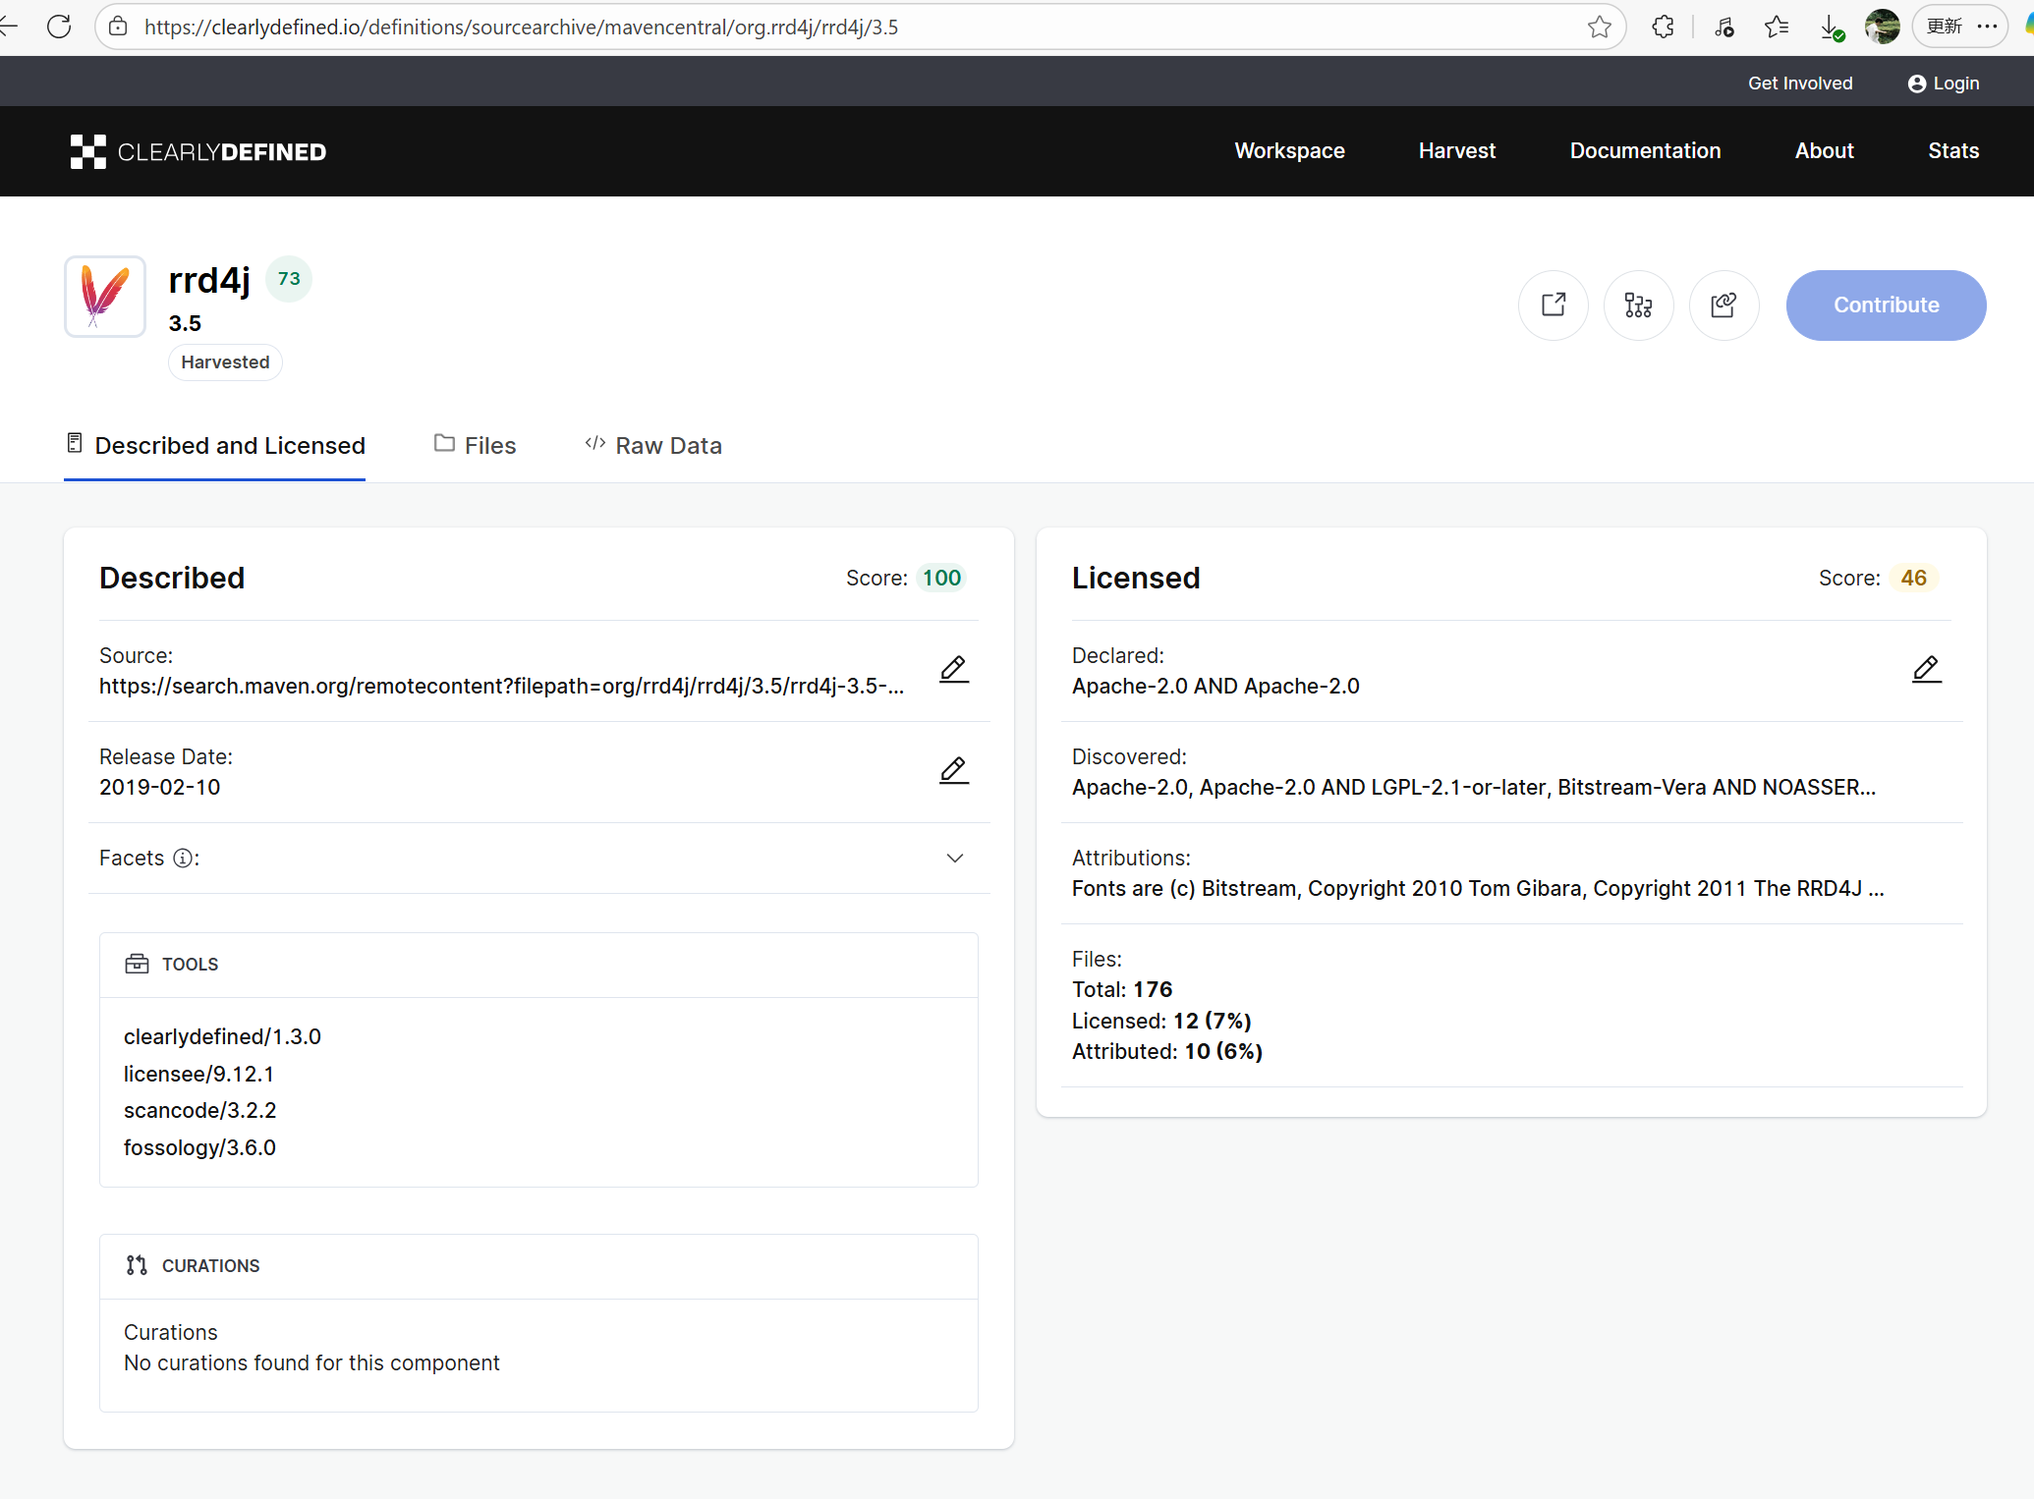Viewport: 2034px width, 1499px height.
Task: Click the Contribute button
Action: click(1886, 305)
